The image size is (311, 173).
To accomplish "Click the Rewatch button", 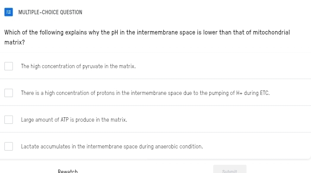I will [68, 171].
